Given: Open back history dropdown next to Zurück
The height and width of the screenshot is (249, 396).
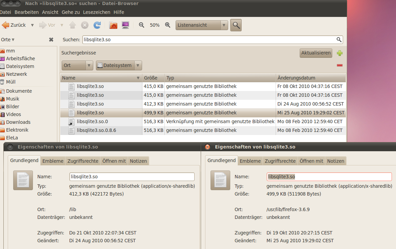Looking at the screenshot, I should (x=32, y=25).
